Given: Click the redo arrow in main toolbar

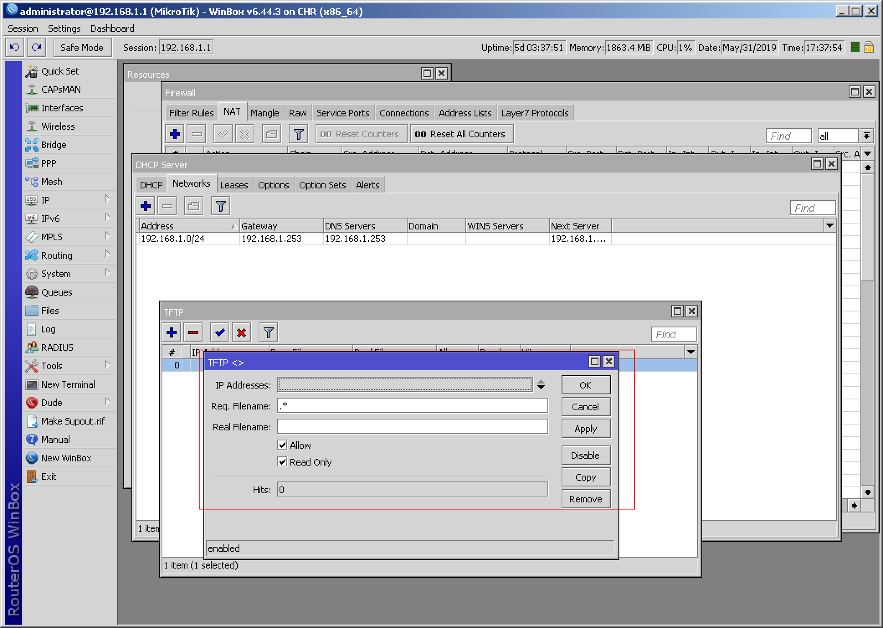Looking at the screenshot, I should point(37,47).
